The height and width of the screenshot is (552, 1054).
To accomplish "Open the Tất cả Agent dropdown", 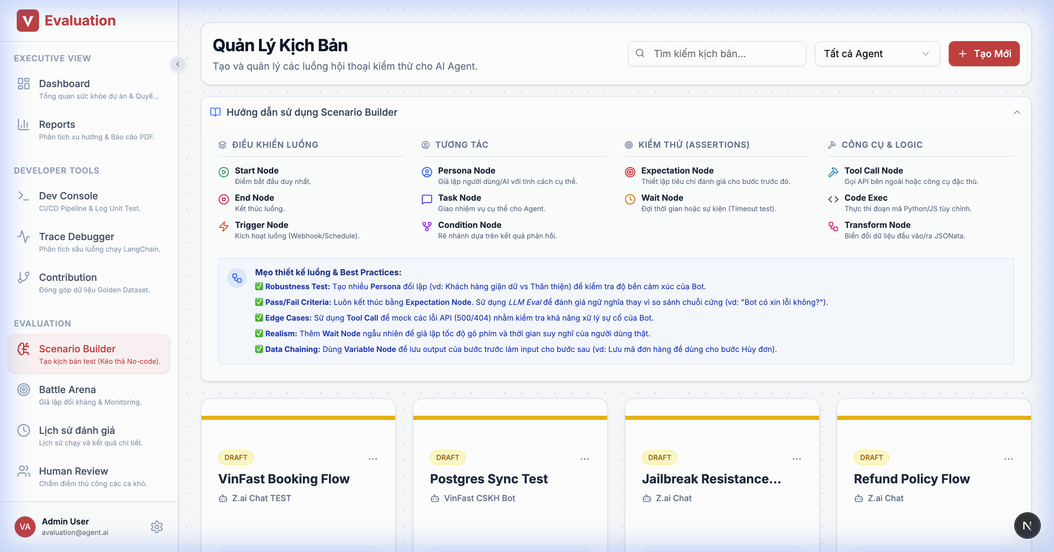I will [877, 54].
